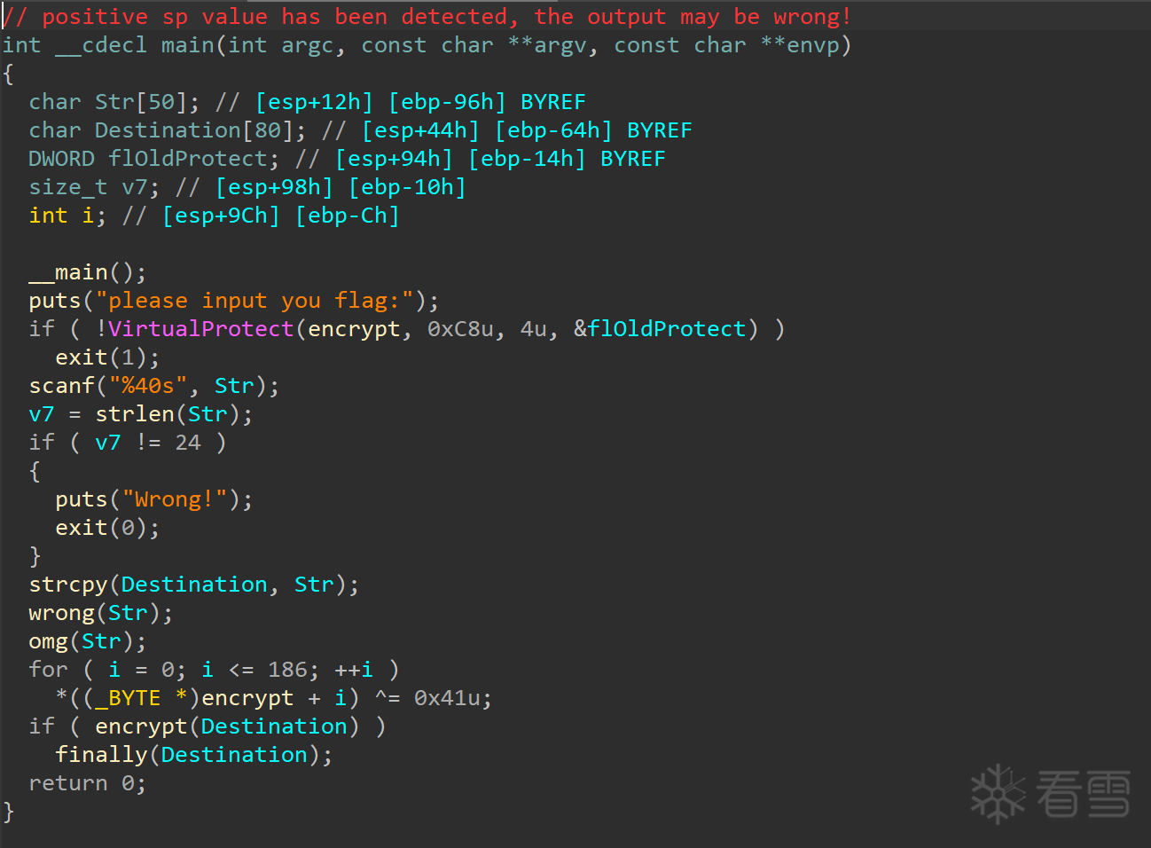Viewport: 1151px width, 848px height.
Task: Click the 'for' loop keyword
Action: (x=48, y=670)
